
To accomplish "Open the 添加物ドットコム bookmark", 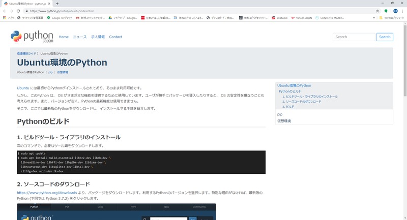I will 188,18.
